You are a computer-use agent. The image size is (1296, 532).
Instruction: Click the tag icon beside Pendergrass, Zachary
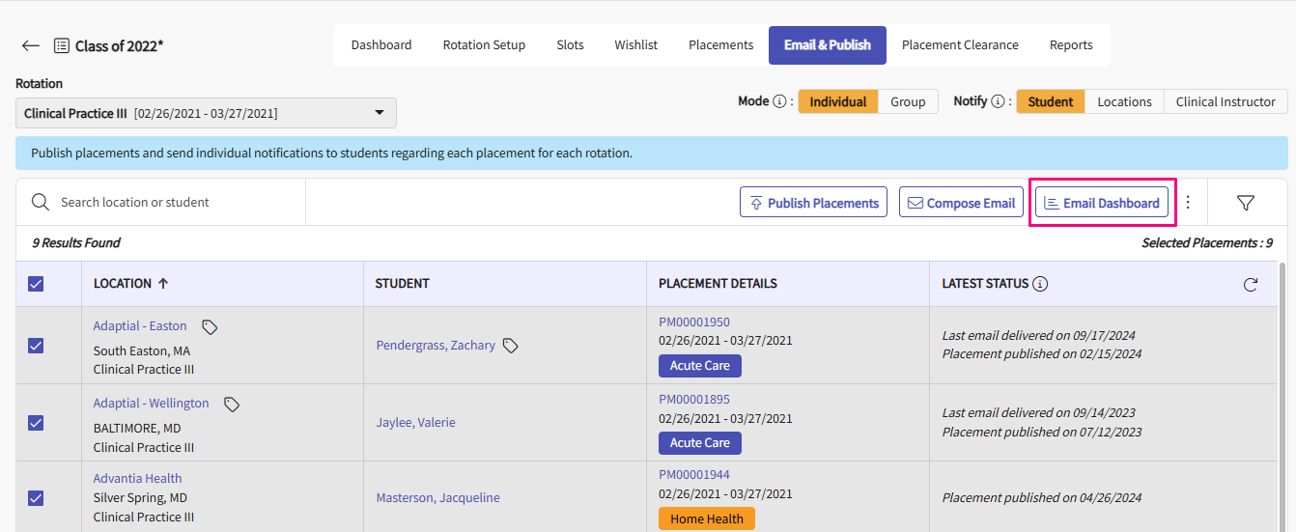click(x=511, y=346)
